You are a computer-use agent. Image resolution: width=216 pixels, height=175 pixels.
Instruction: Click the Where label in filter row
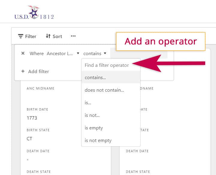(x=37, y=53)
